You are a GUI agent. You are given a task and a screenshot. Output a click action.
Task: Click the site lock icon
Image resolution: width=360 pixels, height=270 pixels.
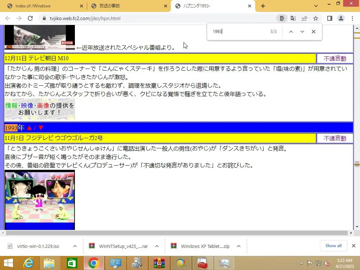(x=44, y=18)
